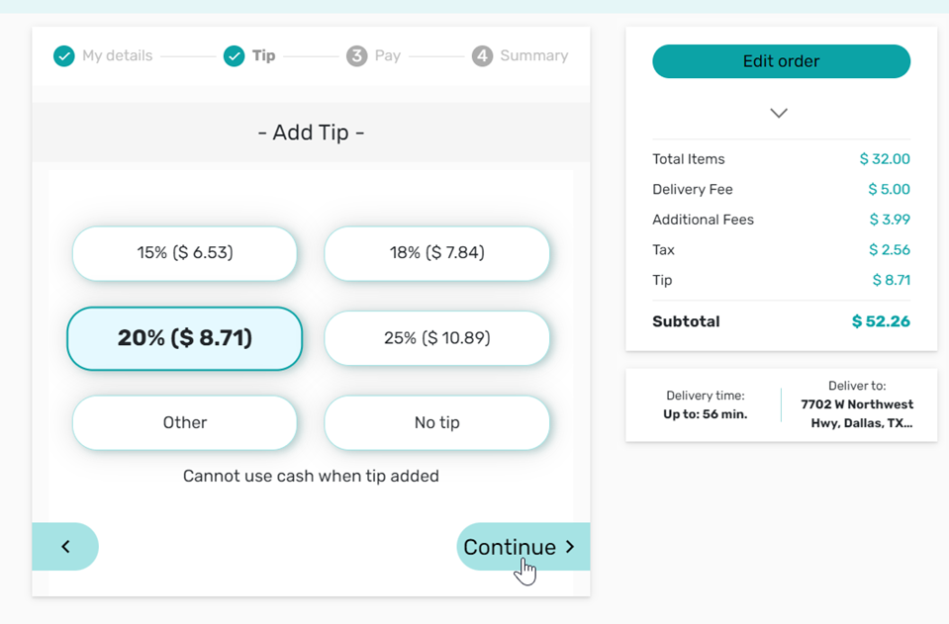Go to the Pay step label
Viewport: 949px width, 624px height.
388,56
